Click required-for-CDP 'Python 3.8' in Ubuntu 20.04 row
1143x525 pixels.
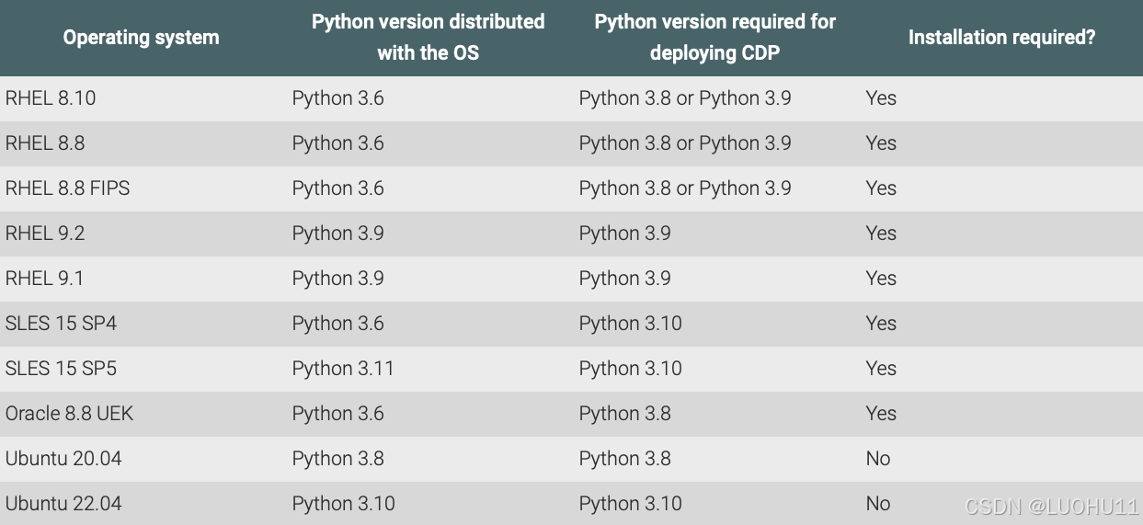click(x=625, y=459)
